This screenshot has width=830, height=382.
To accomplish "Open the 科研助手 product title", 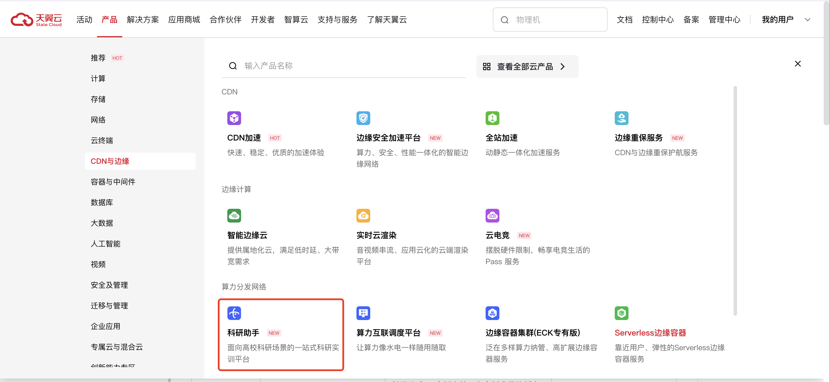I will tap(243, 333).
